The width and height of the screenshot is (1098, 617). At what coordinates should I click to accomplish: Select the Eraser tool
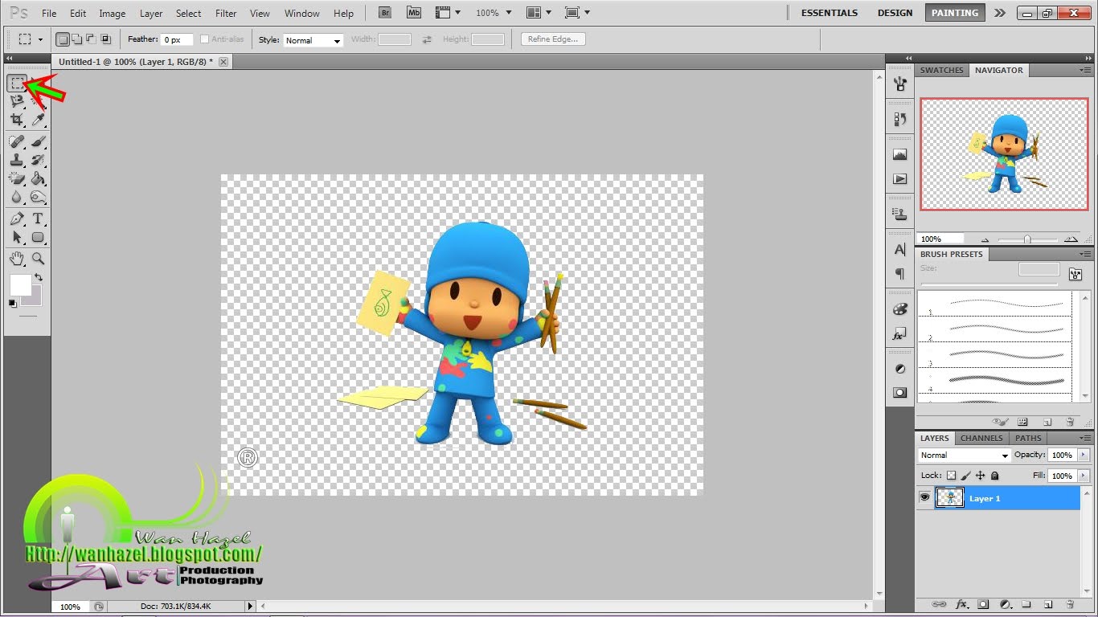click(x=17, y=178)
